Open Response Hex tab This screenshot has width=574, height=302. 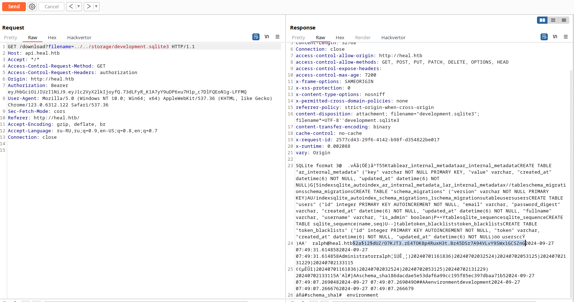point(340,37)
